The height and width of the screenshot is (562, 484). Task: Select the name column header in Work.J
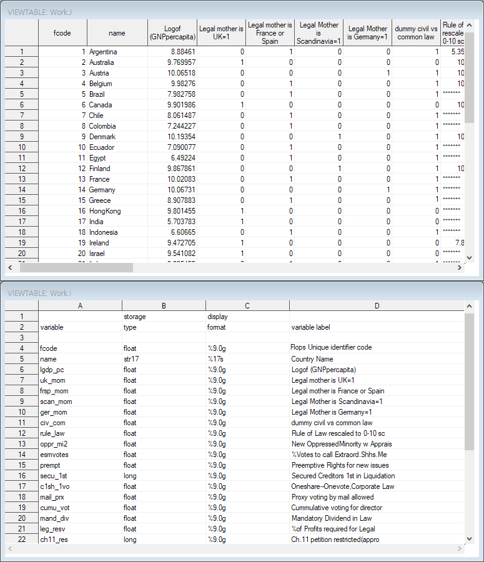(117, 33)
